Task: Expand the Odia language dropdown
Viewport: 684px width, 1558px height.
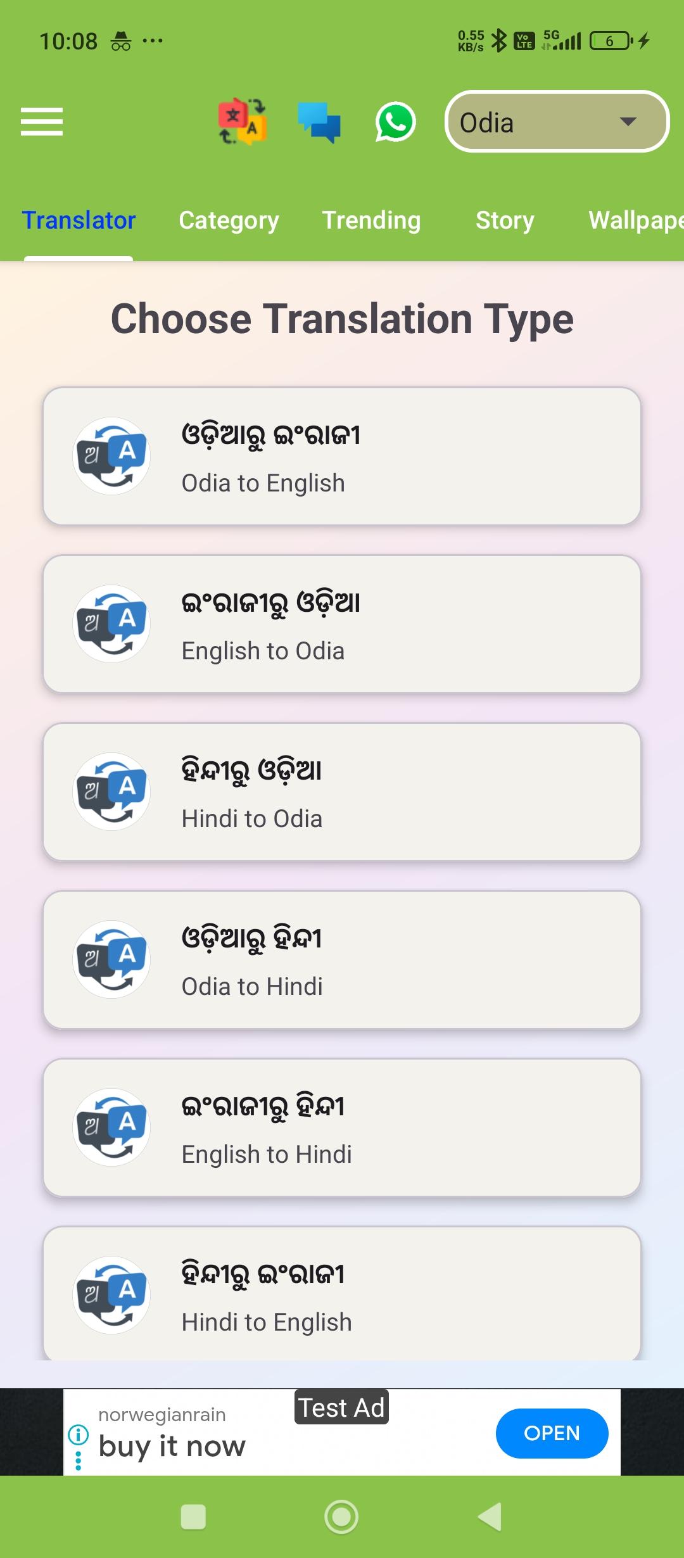Action: [557, 122]
